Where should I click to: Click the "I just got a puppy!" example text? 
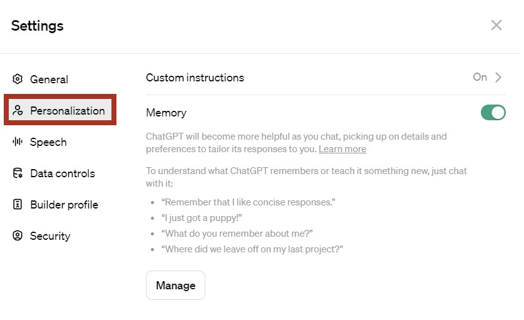pos(202,218)
